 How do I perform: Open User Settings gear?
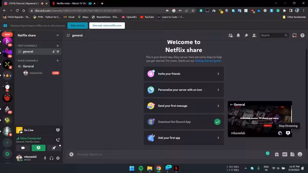[58, 158]
